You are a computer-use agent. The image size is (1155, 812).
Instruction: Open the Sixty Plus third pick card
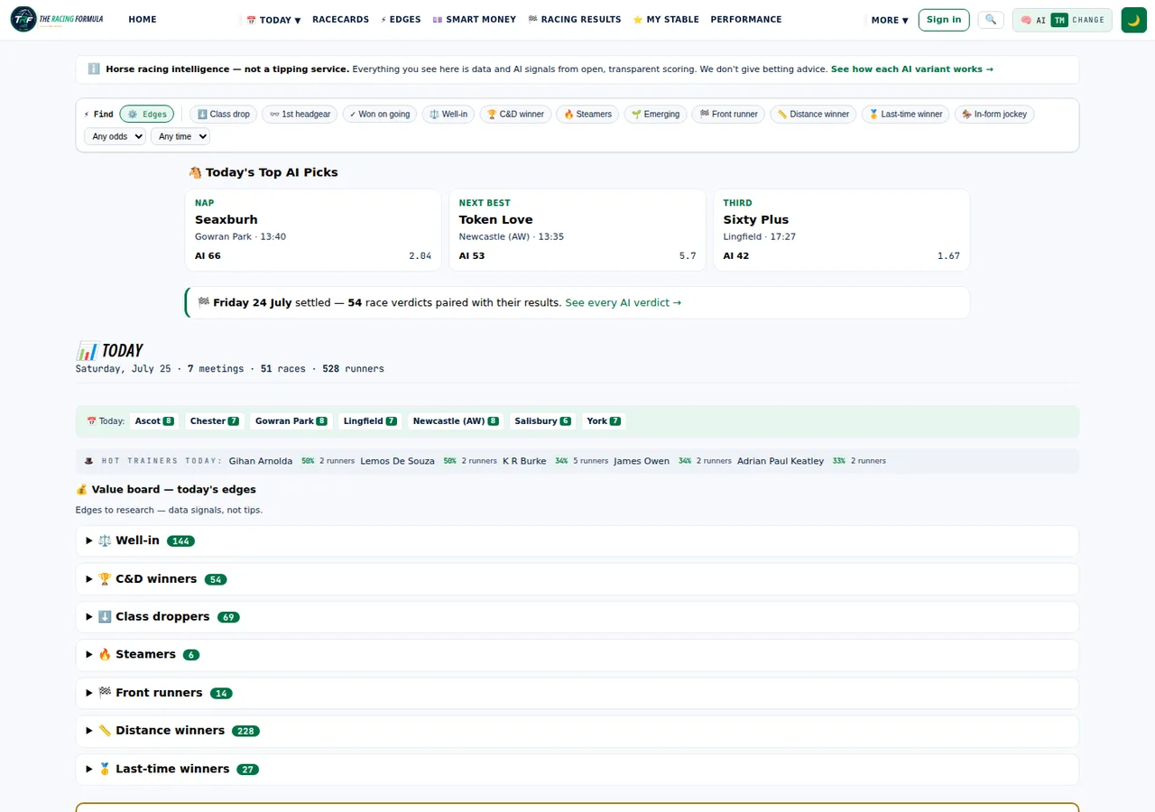tap(842, 230)
